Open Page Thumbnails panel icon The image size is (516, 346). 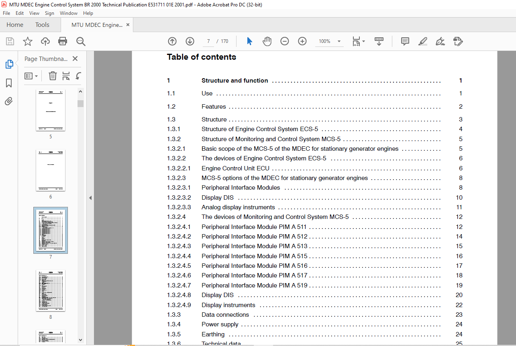[x=9, y=64]
